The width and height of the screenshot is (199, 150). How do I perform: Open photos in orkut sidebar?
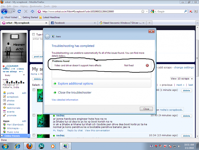coord(11,100)
